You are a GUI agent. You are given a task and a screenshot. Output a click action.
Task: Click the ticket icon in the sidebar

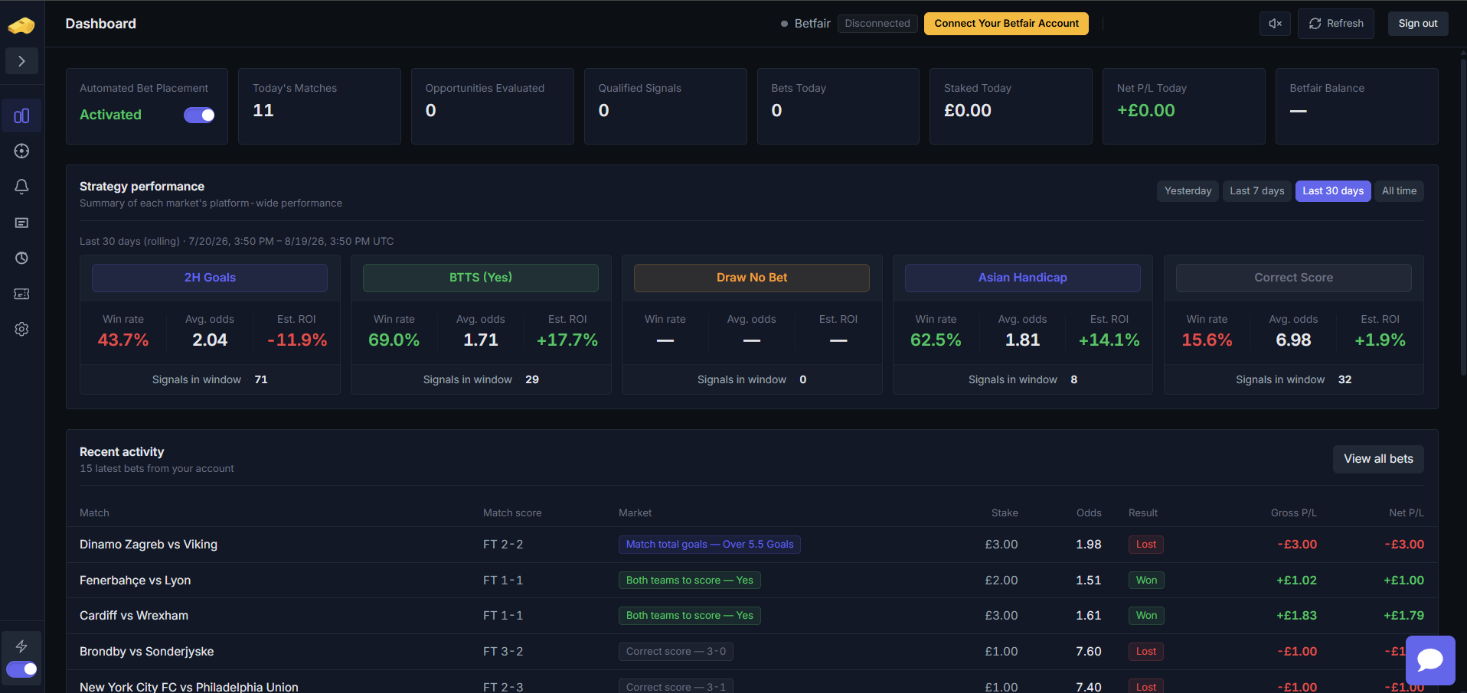[x=21, y=294]
